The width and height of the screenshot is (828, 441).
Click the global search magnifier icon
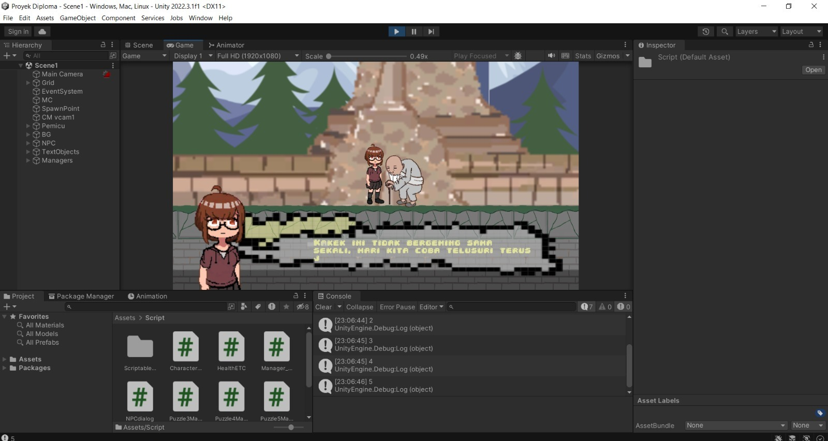pyautogui.click(x=724, y=32)
